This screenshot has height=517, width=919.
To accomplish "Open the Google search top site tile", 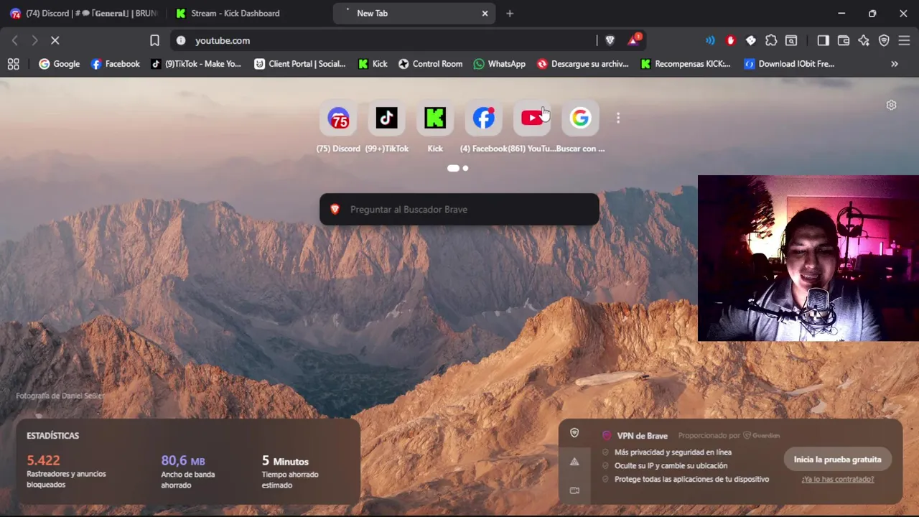I will click(580, 118).
